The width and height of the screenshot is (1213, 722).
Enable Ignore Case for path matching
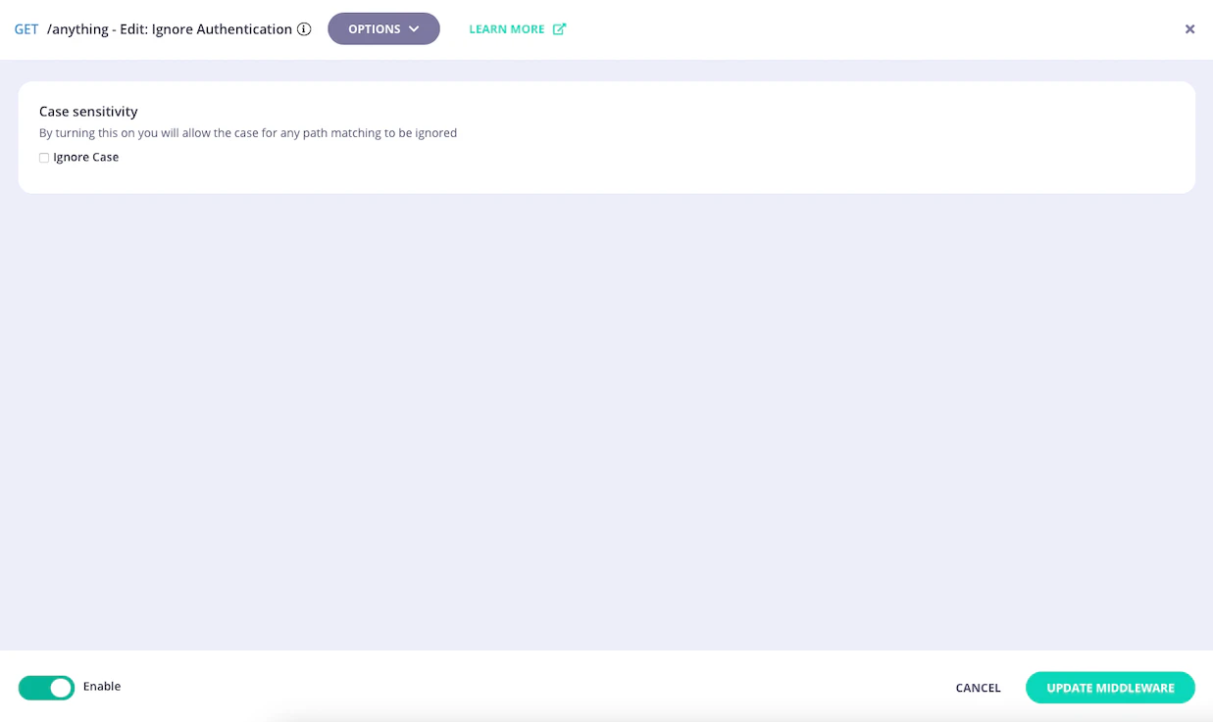tap(43, 157)
